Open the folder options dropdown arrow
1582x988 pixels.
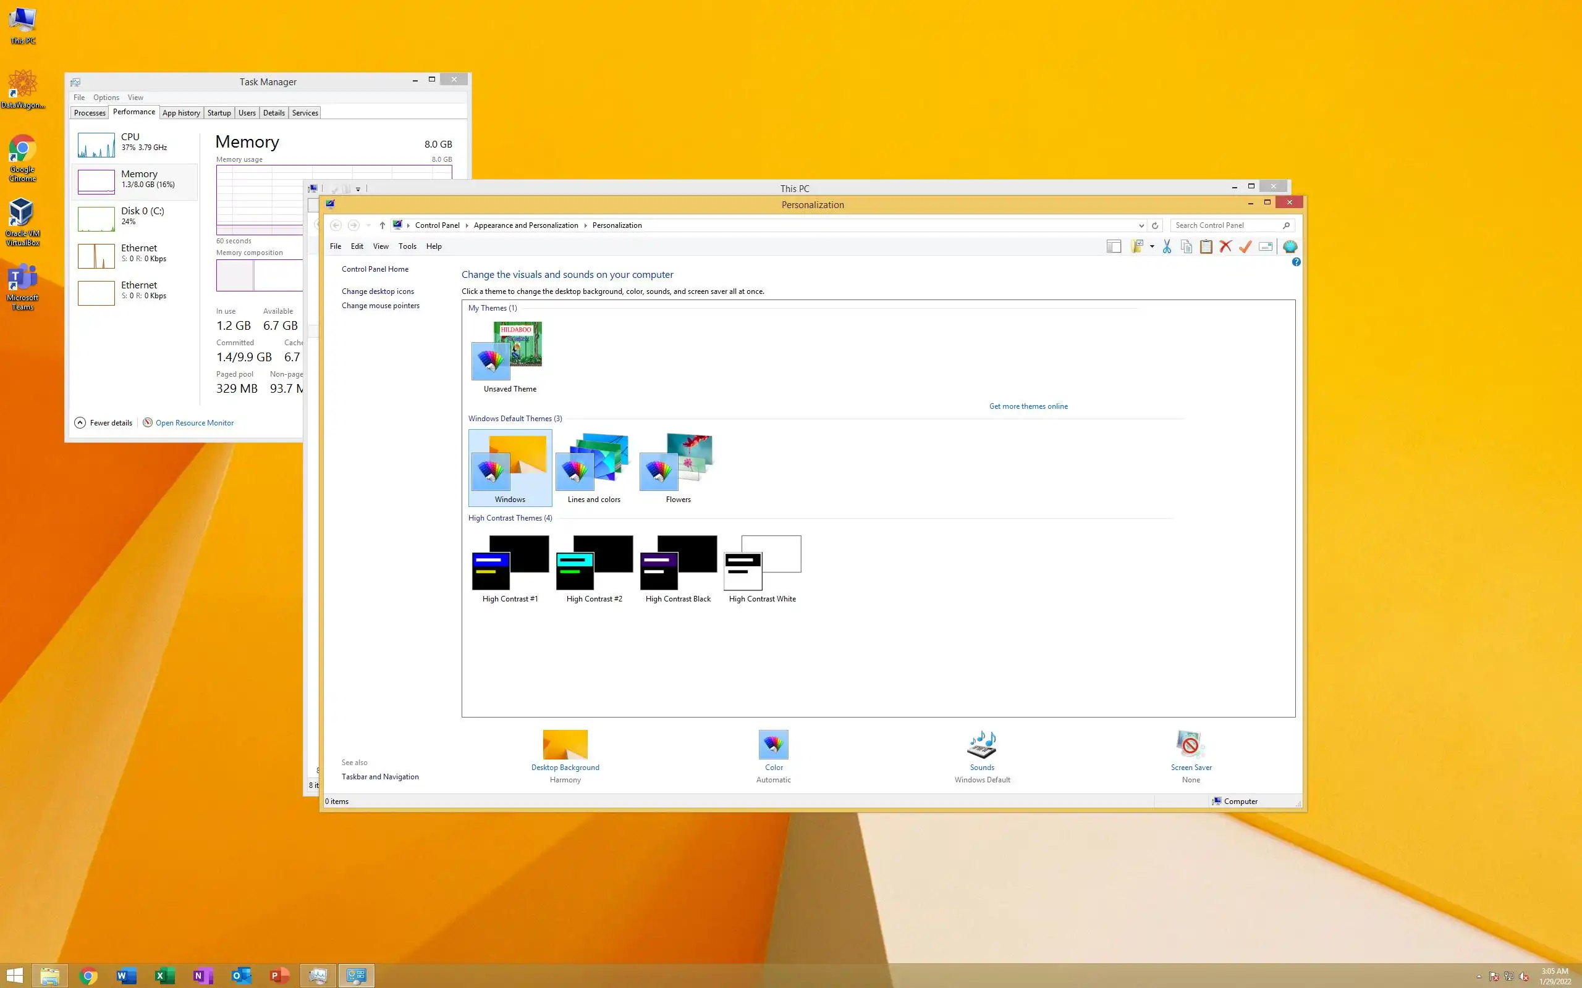click(x=1152, y=246)
